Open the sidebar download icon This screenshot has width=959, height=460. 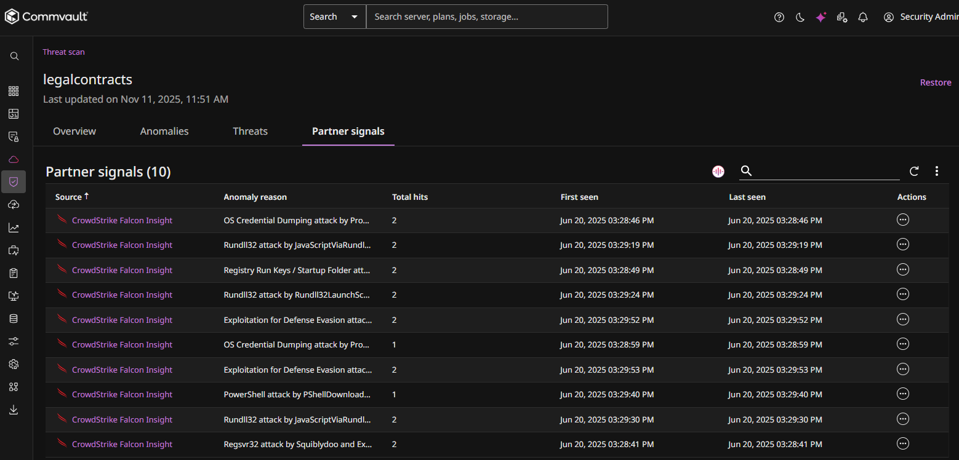click(x=14, y=410)
